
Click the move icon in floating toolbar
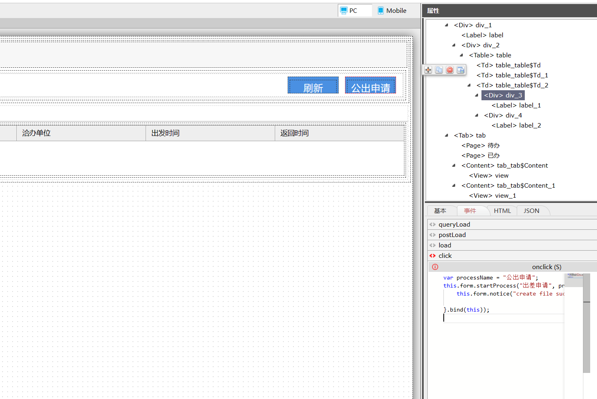click(428, 70)
